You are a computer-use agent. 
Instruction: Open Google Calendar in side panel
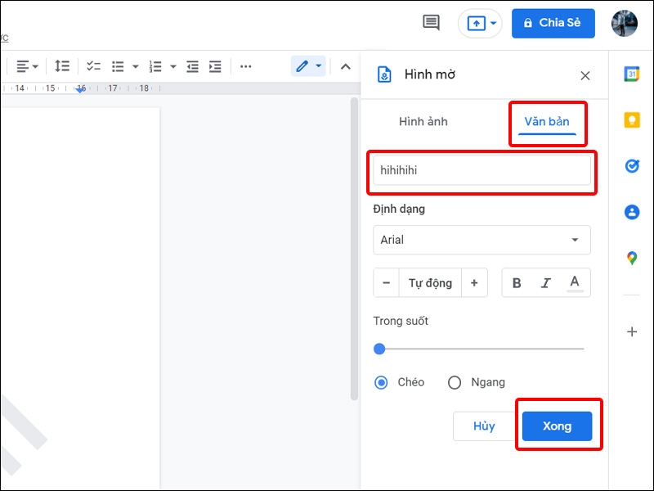pyautogui.click(x=631, y=74)
